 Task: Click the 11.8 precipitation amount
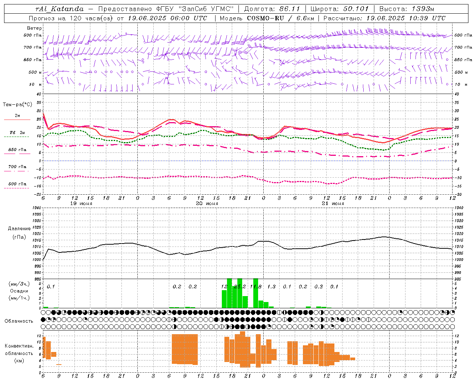[x=256, y=286]
